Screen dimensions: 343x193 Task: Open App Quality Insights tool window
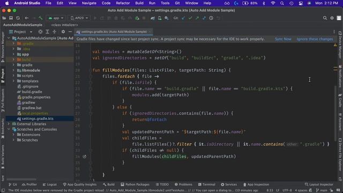80,184
